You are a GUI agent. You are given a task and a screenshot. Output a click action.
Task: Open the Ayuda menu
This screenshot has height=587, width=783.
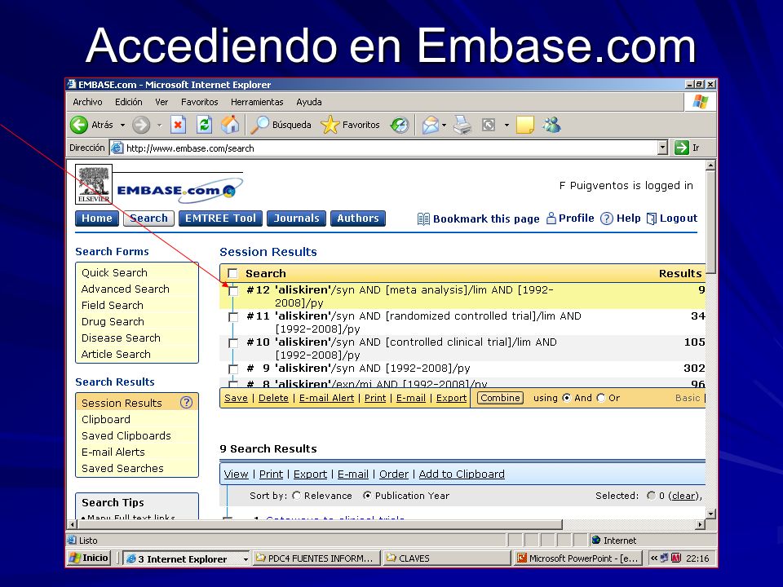(x=308, y=102)
